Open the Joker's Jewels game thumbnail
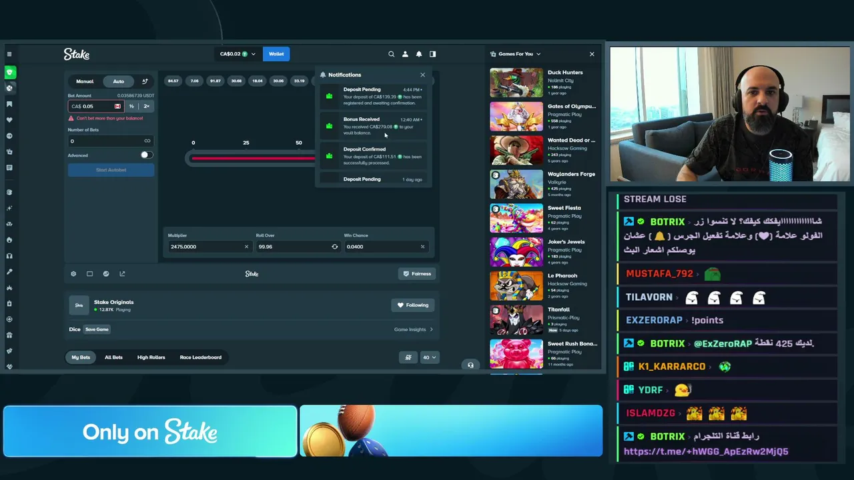854x480 pixels. [516, 253]
